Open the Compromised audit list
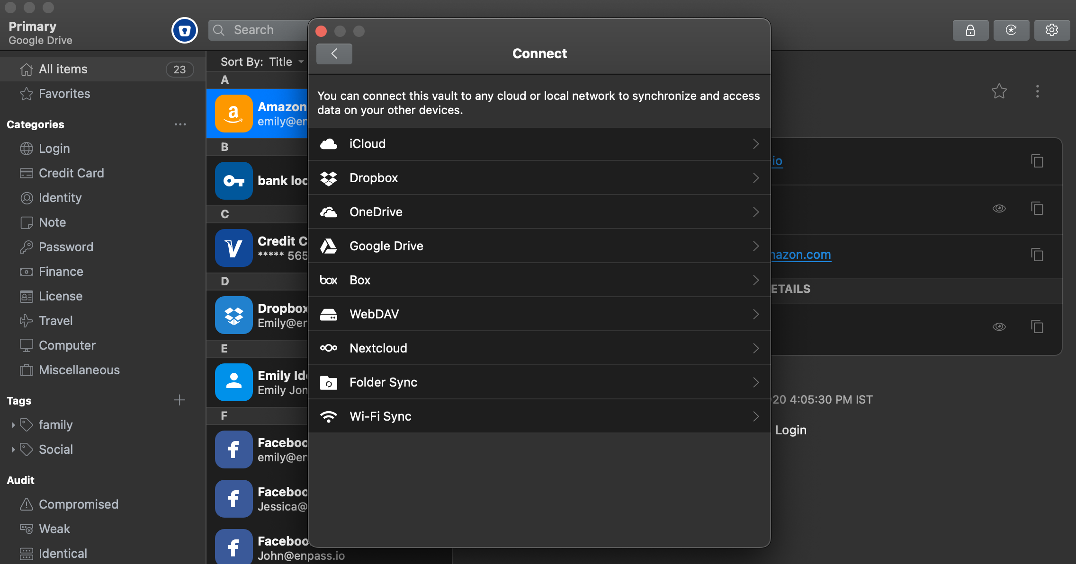 [x=103, y=504]
